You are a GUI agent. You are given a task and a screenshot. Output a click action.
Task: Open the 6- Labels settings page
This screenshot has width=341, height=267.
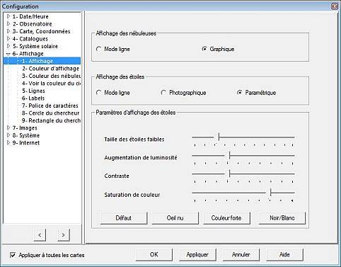(33, 98)
